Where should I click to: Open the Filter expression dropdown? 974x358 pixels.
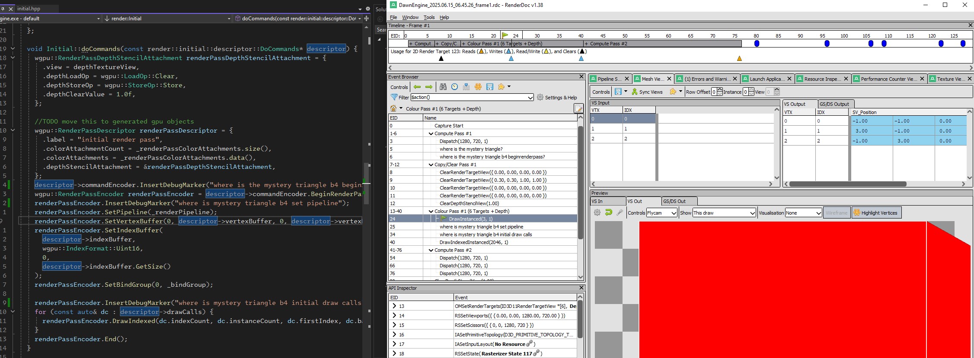point(530,98)
